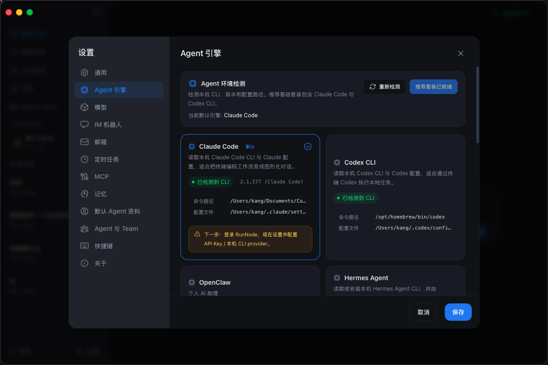
Task: Open the 快捷键 shortcuts entry
Action: [119, 246]
